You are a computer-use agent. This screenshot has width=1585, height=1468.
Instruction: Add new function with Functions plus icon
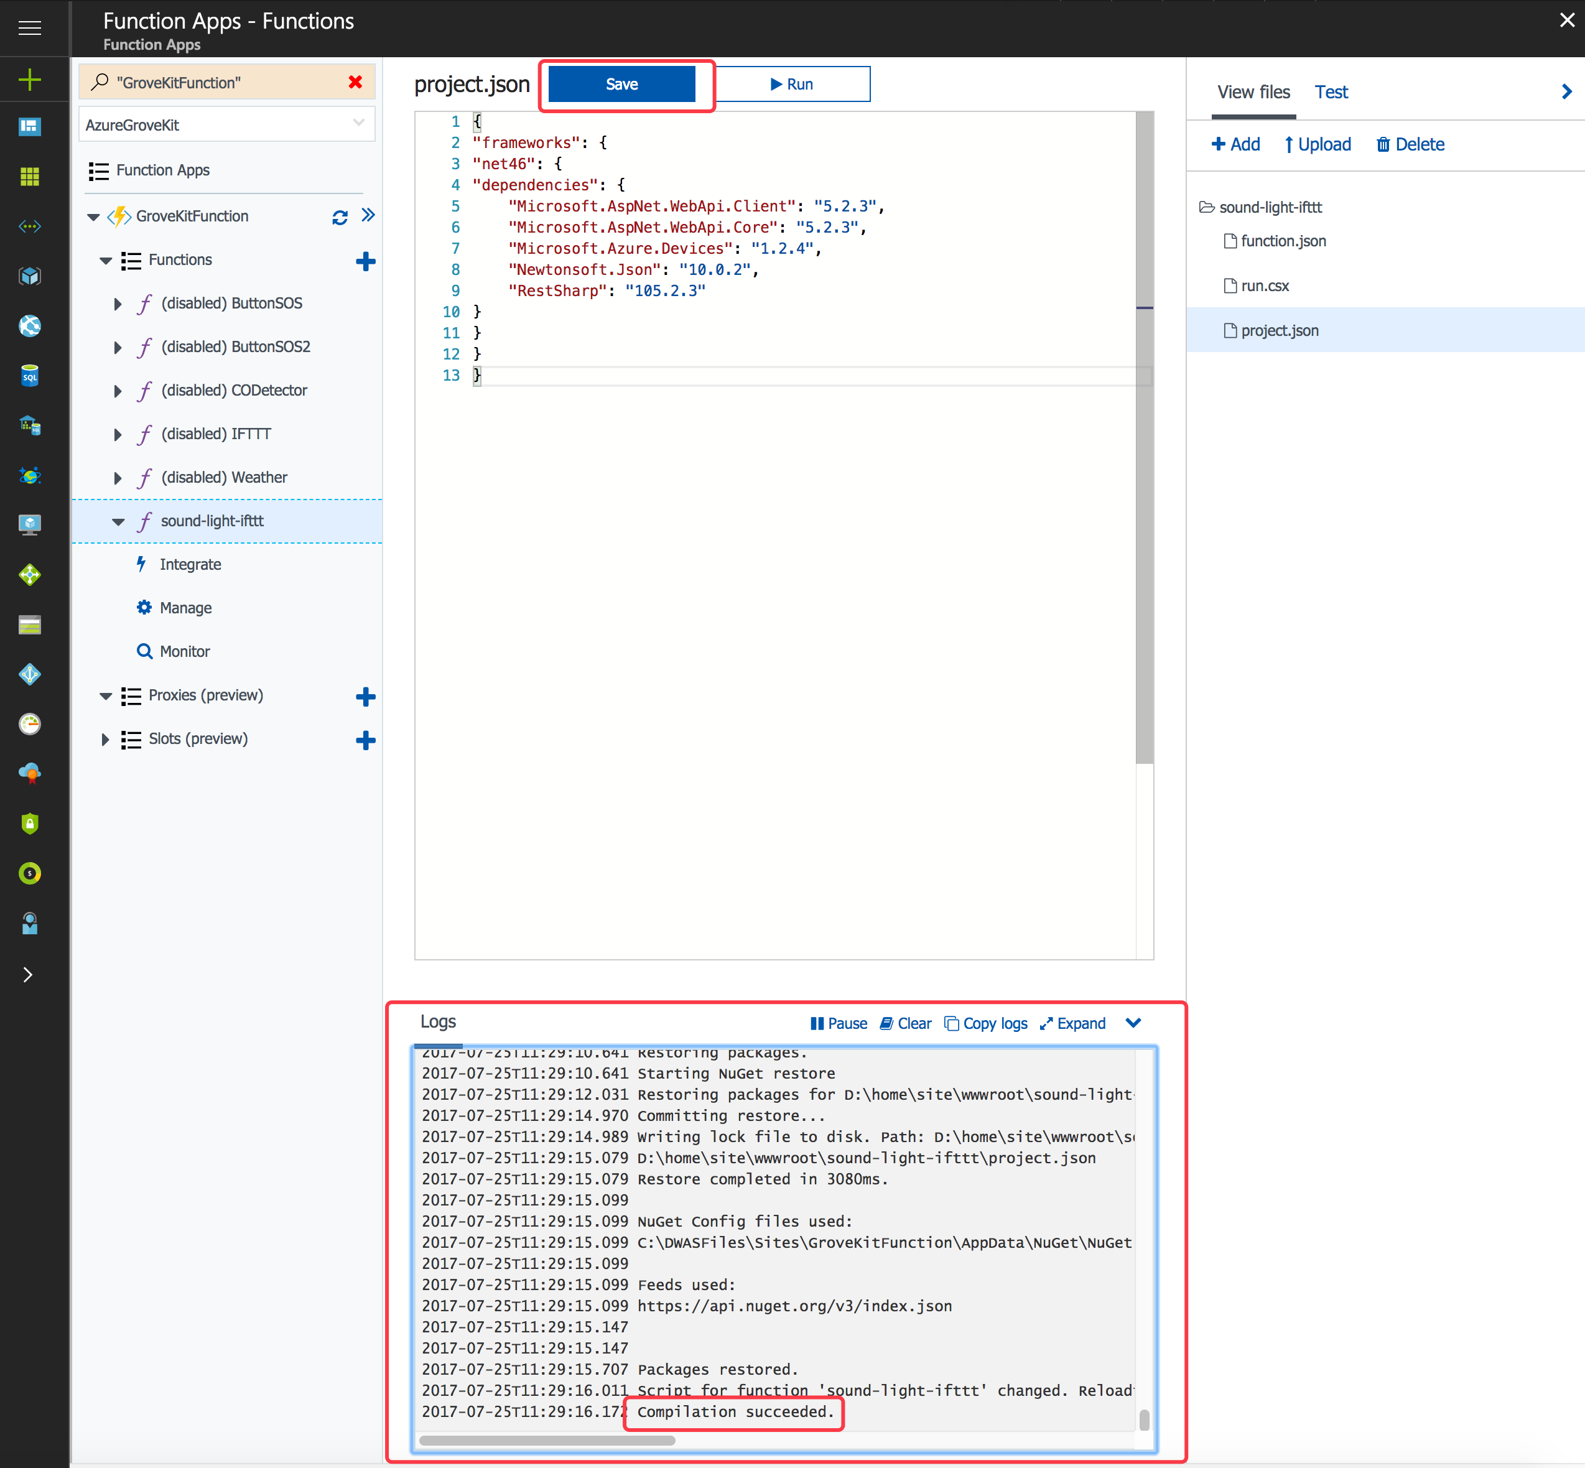pyautogui.click(x=365, y=261)
